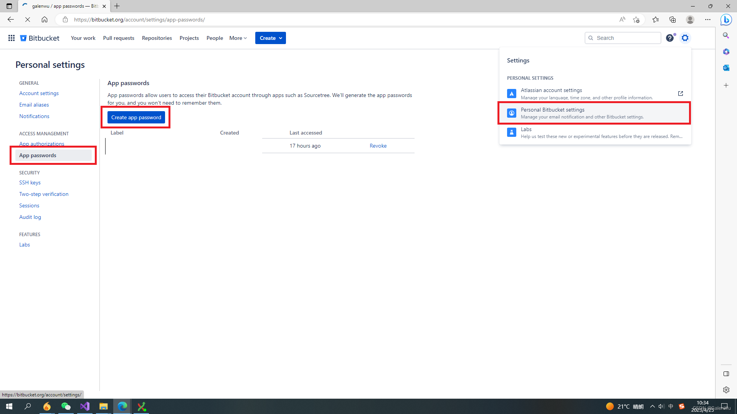737x414 pixels.
Task: Open the Atlassian app switcher grid
Action: [11, 38]
